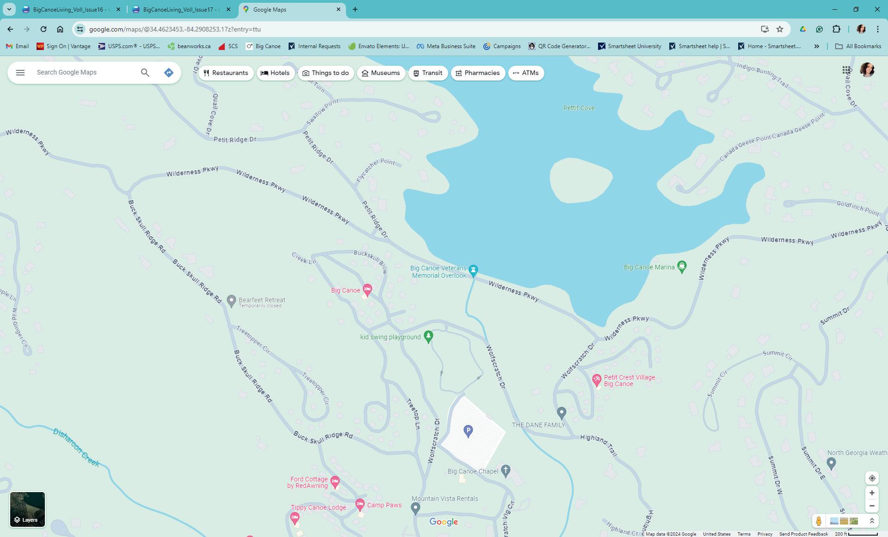This screenshot has width=888, height=537.
Task: Select the Things to do filter chip
Action: (x=326, y=73)
